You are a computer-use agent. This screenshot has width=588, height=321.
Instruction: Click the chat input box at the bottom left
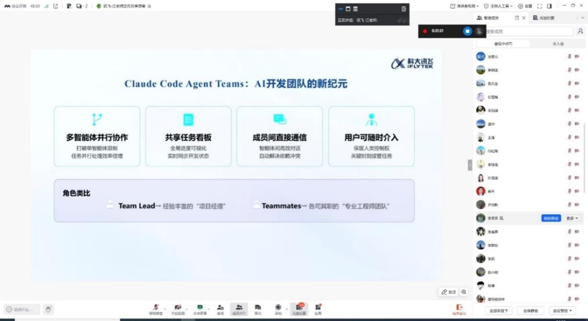click(22, 309)
